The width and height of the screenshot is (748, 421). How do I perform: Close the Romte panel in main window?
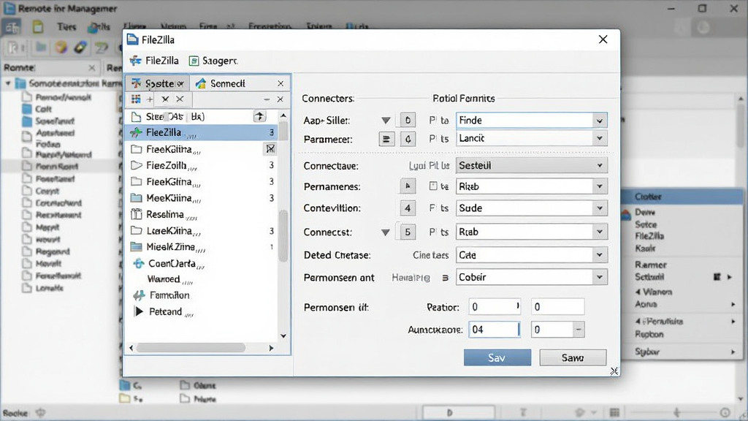[91, 68]
